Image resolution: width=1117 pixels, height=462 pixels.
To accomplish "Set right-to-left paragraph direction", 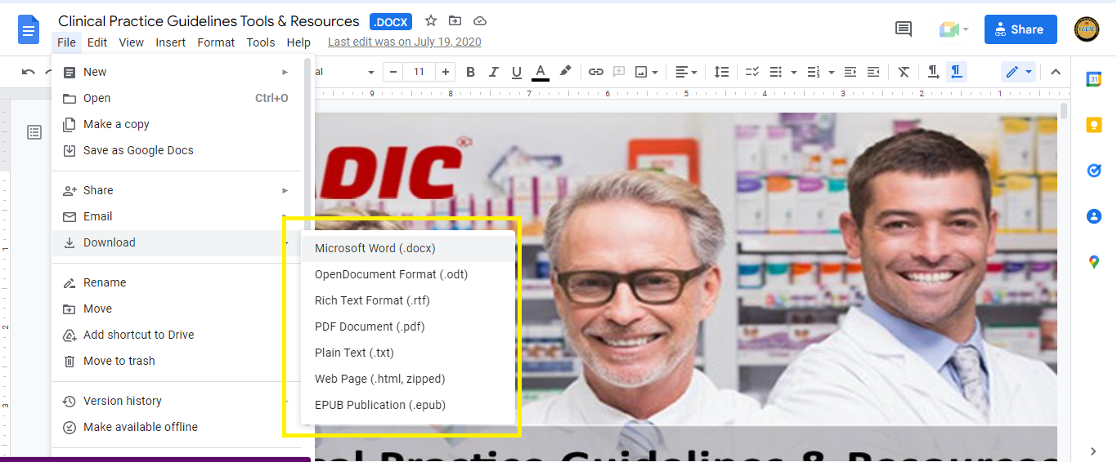I will coord(956,72).
